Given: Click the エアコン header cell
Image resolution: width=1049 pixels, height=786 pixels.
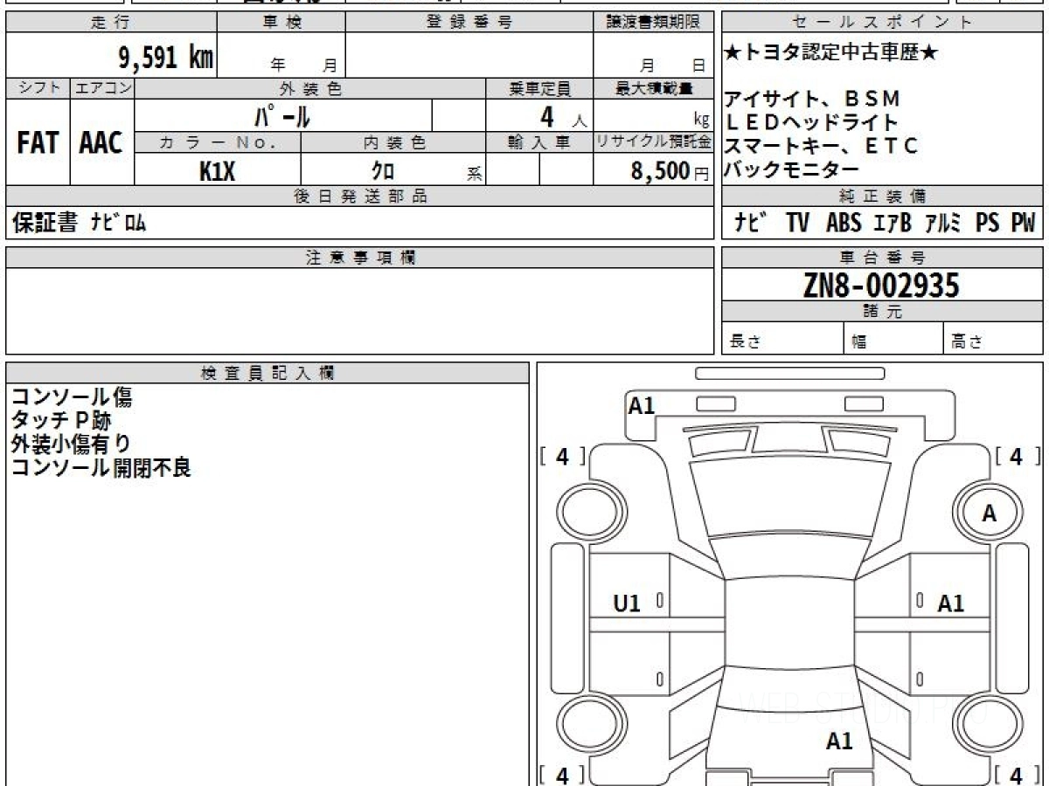Looking at the screenshot, I should coord(102,88).
